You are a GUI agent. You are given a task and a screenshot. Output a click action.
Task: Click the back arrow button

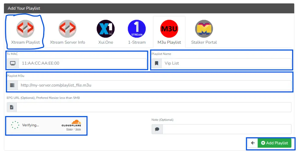click(x=253, y=143)
